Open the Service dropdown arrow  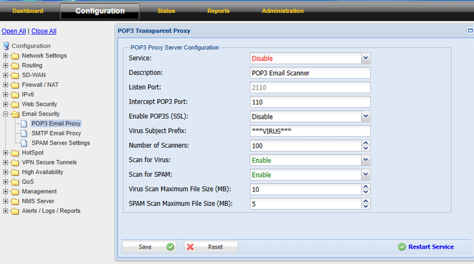tap(365, 58)
